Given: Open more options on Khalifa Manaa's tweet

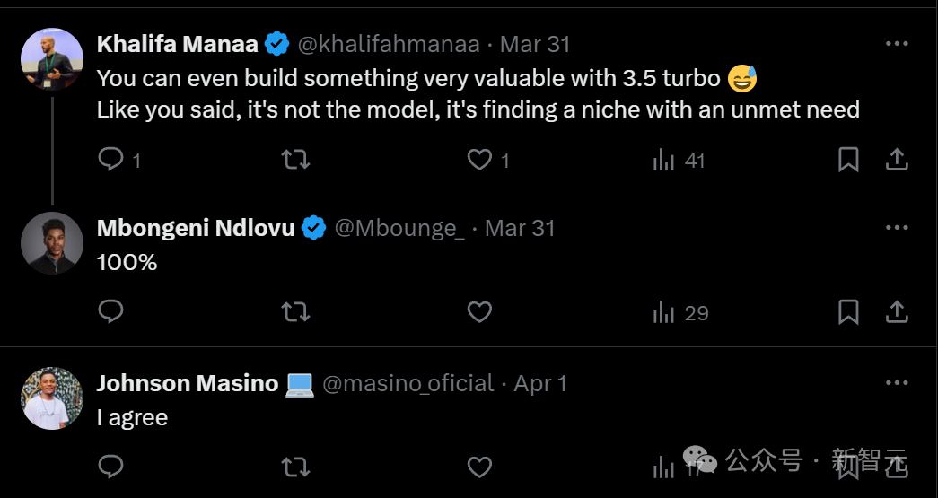Looking at the screenshot, I should 897,44.
